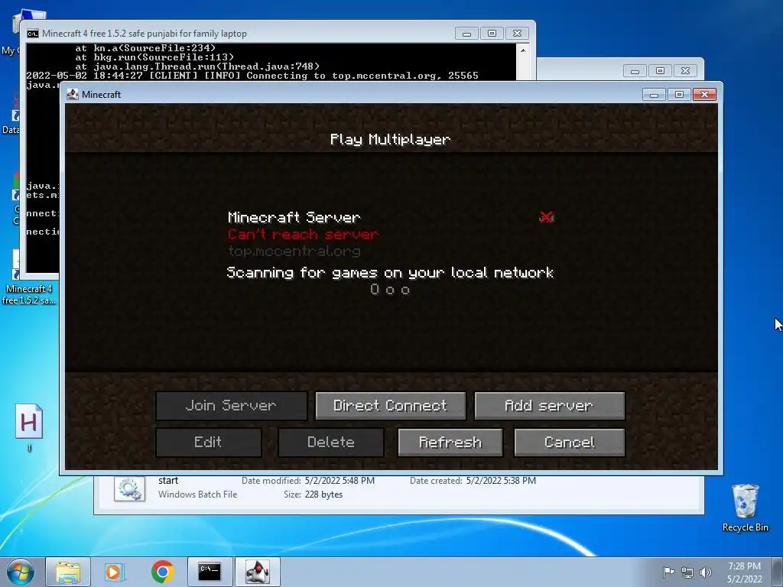Click the command prompt window title icon
Screen dimensions: 783x587
pyautogui.click(x=33, y=34)
